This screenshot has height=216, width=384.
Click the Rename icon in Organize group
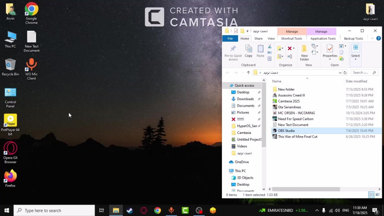(290, 57)
